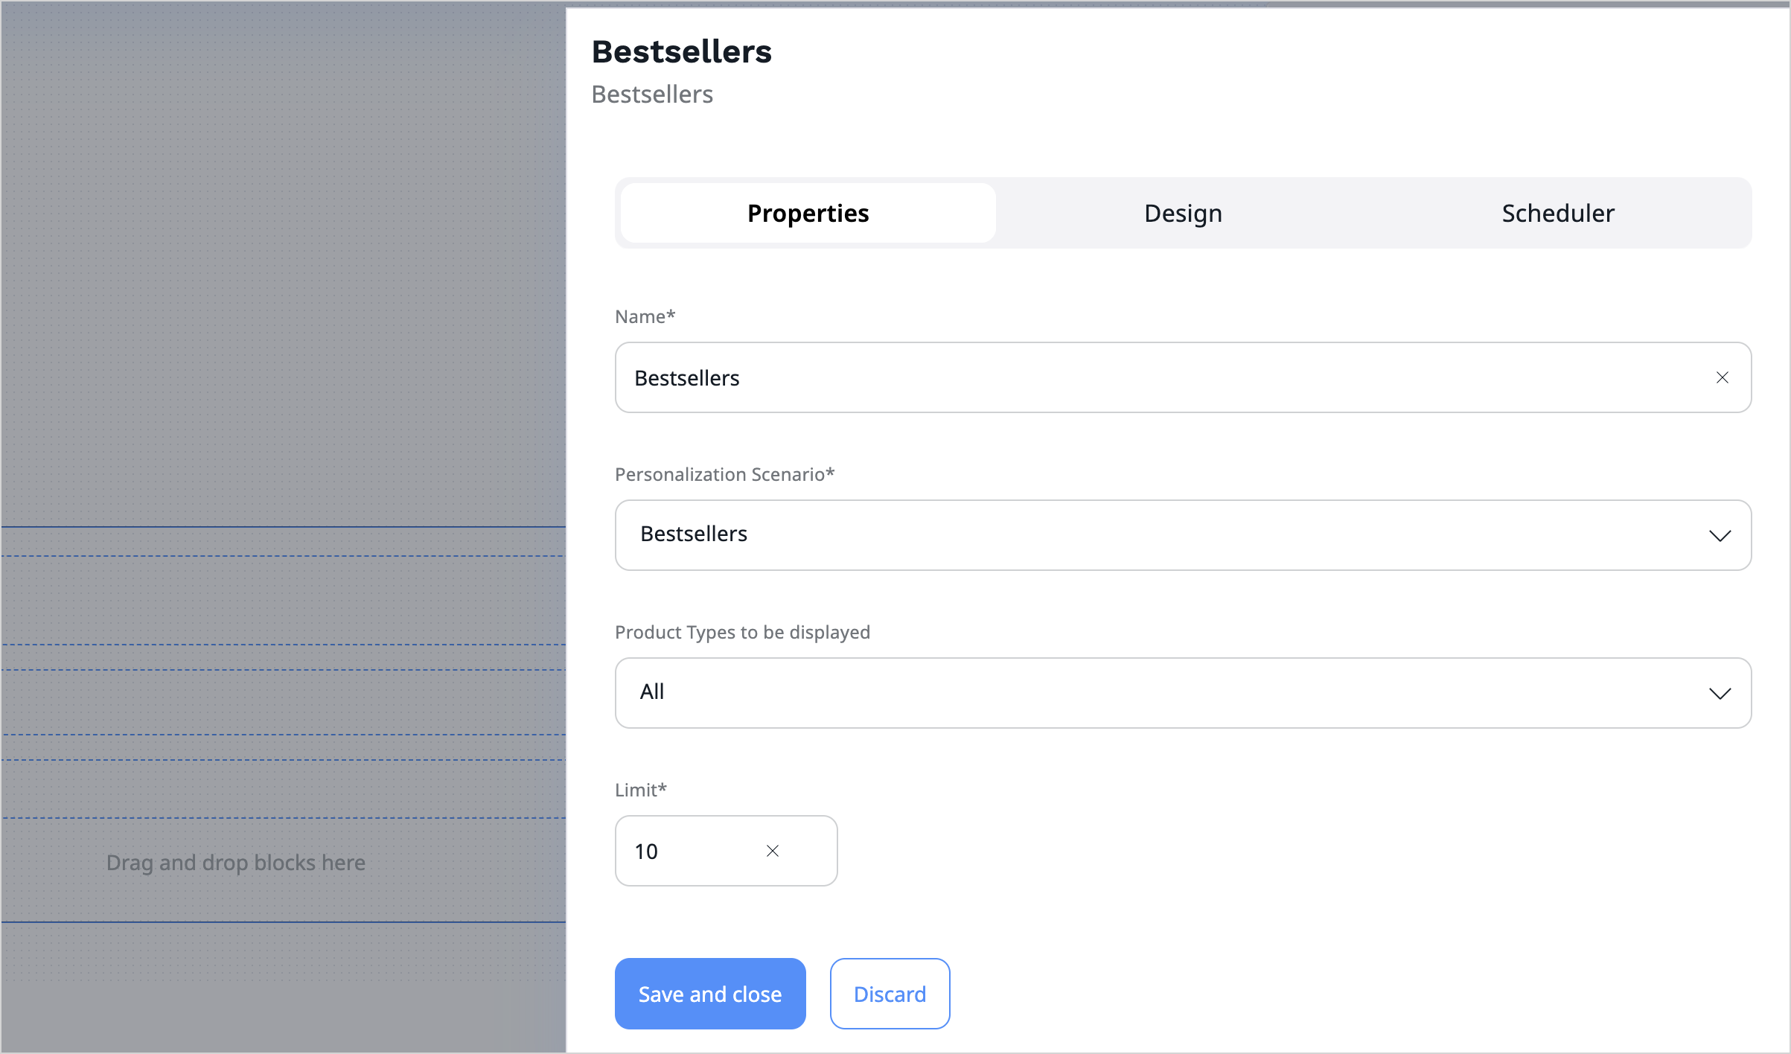Screen dimensions: 1791x1054
Task: Click the Save and close button
Action: 709,993
